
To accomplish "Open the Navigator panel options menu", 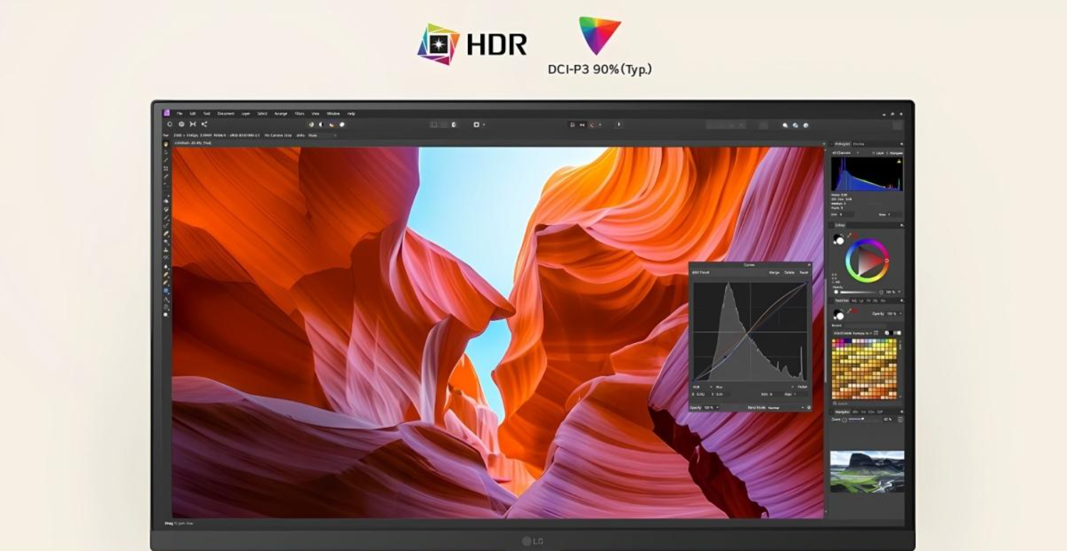I will [901, 411].
